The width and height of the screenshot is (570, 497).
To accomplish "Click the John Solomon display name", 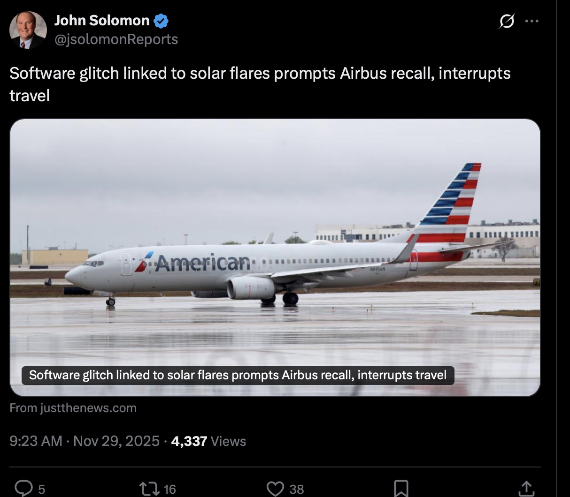I will pos(102,21).
